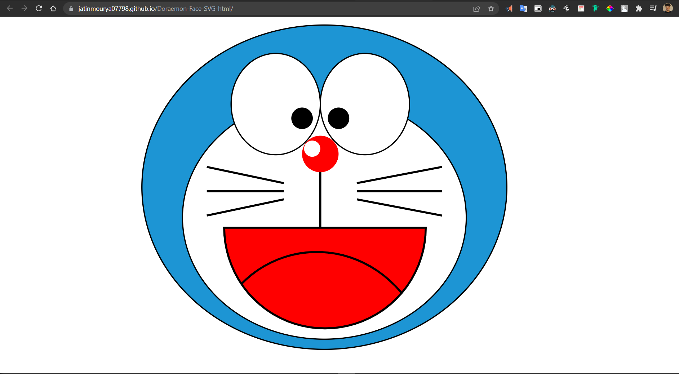
Task: Click the site security padlock toggle
Action: (x=71, y=8)
